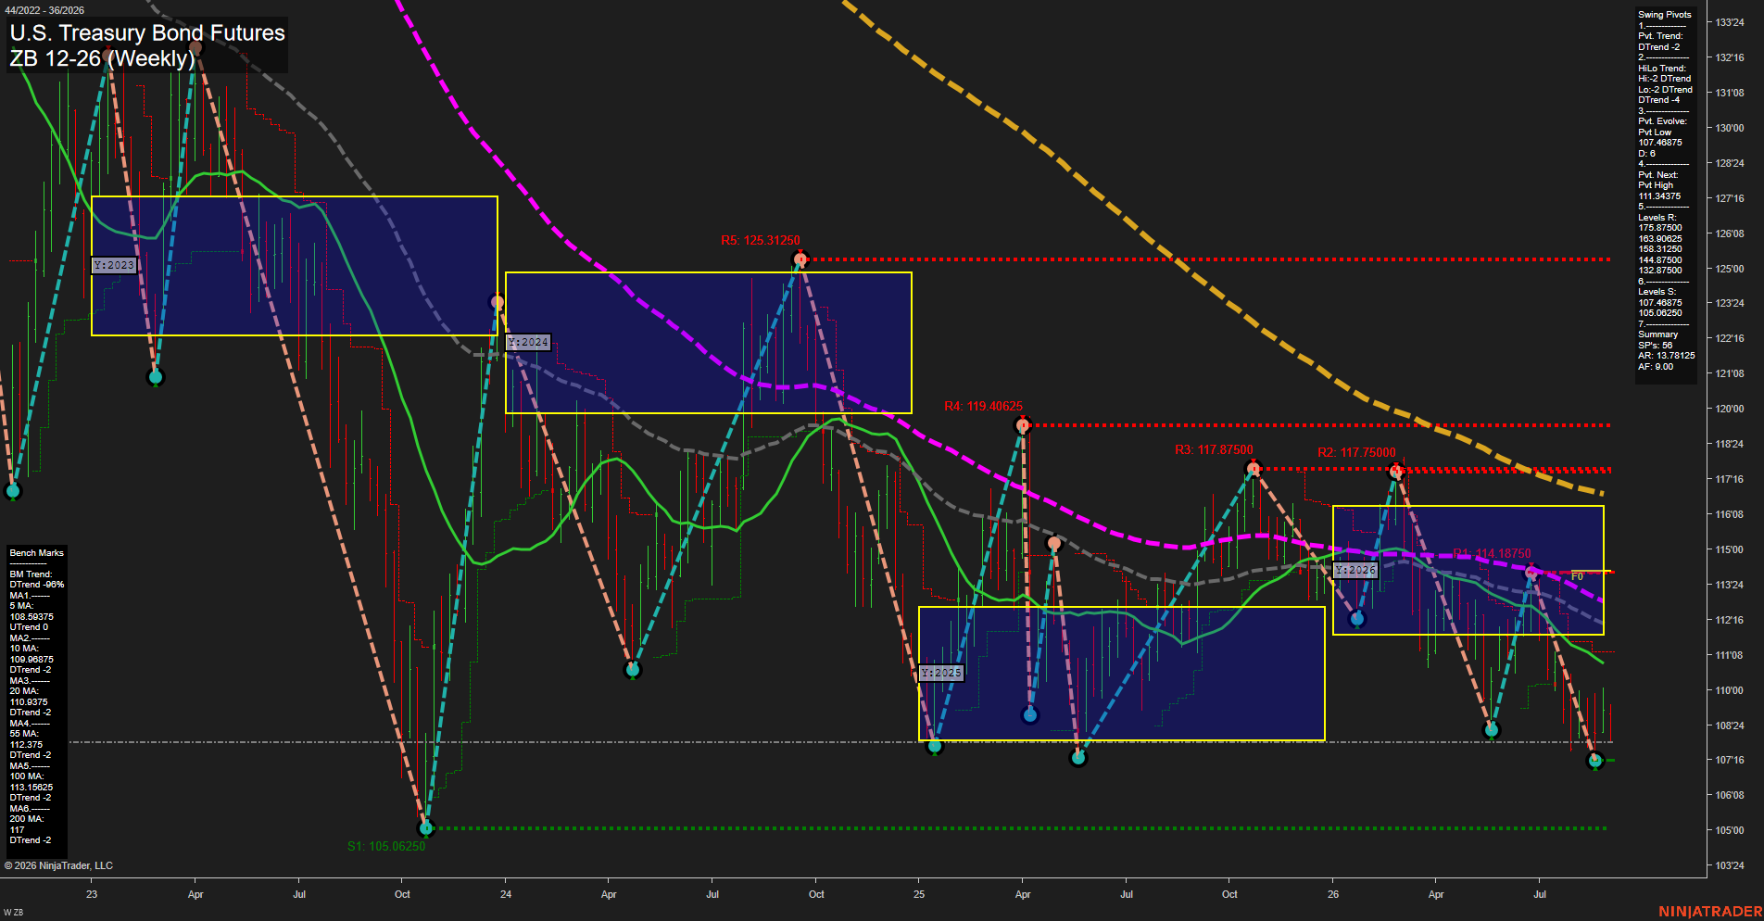Select the swing pivot high marker at R3
The image size is (1764, 921).
(x=1254, y=469)
